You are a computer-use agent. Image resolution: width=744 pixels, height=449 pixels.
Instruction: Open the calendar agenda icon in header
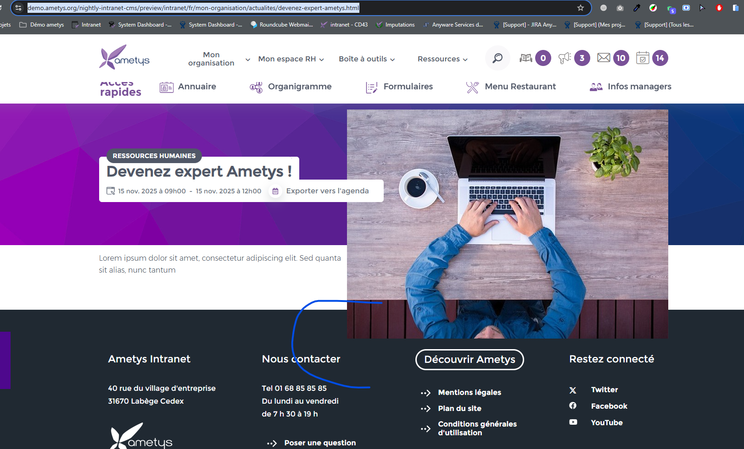pyautogui.click(x=643, y=58)
